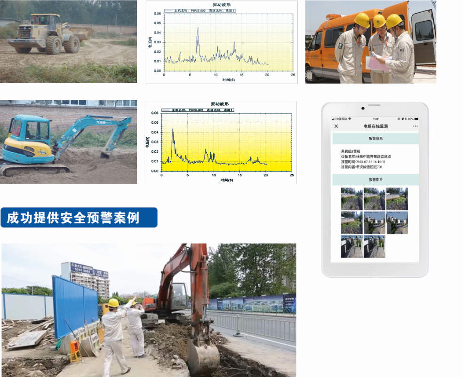Click the top 振动波形 chart with pale background

tap(222, 42)
